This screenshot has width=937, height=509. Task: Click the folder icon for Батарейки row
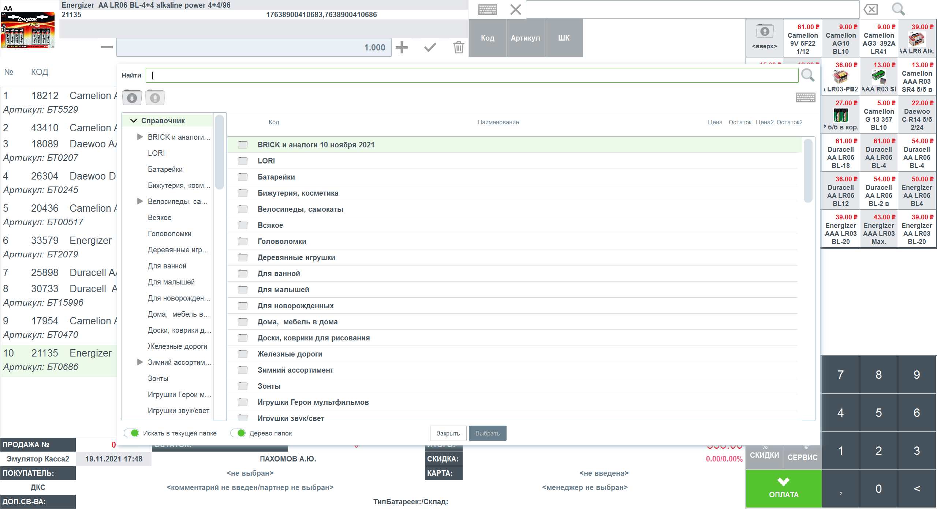point(242,177)
